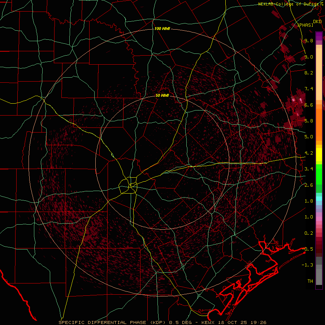This screenshot has height=325, width=325.
Task: Click the '1.0' scale value
Action: pos(309,217)
